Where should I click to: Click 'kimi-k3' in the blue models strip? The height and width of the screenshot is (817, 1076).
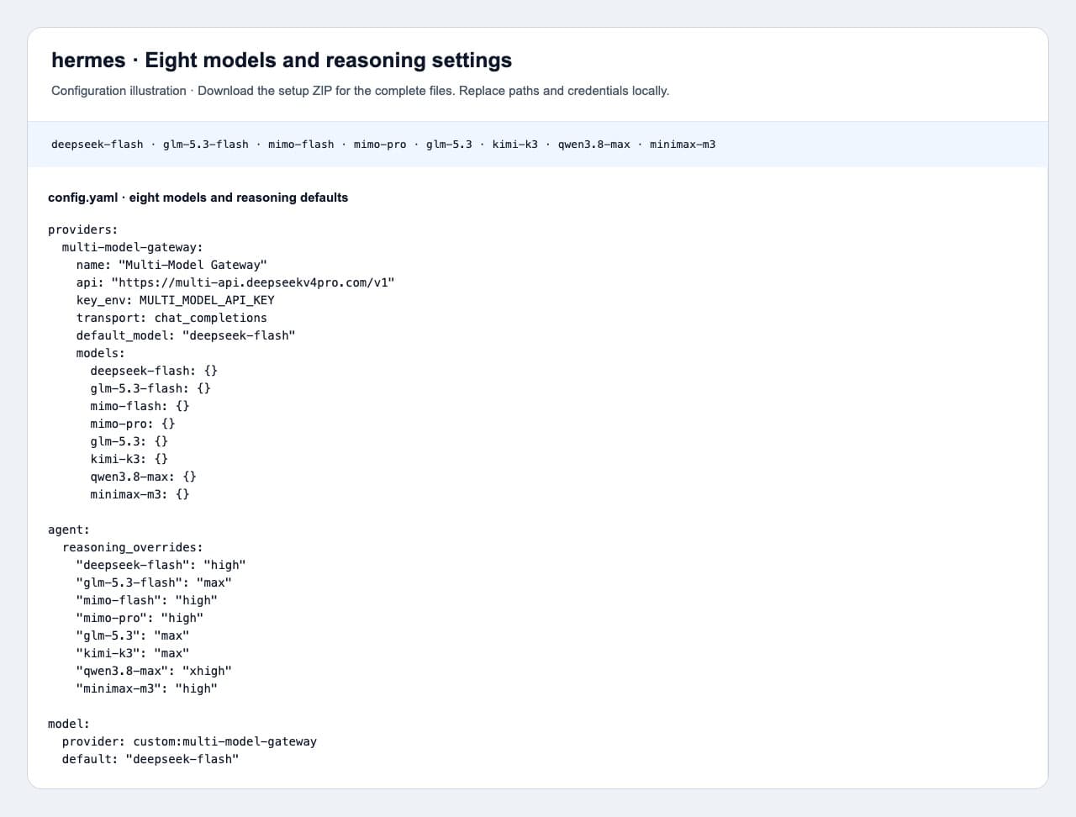[x=515, y=145]
